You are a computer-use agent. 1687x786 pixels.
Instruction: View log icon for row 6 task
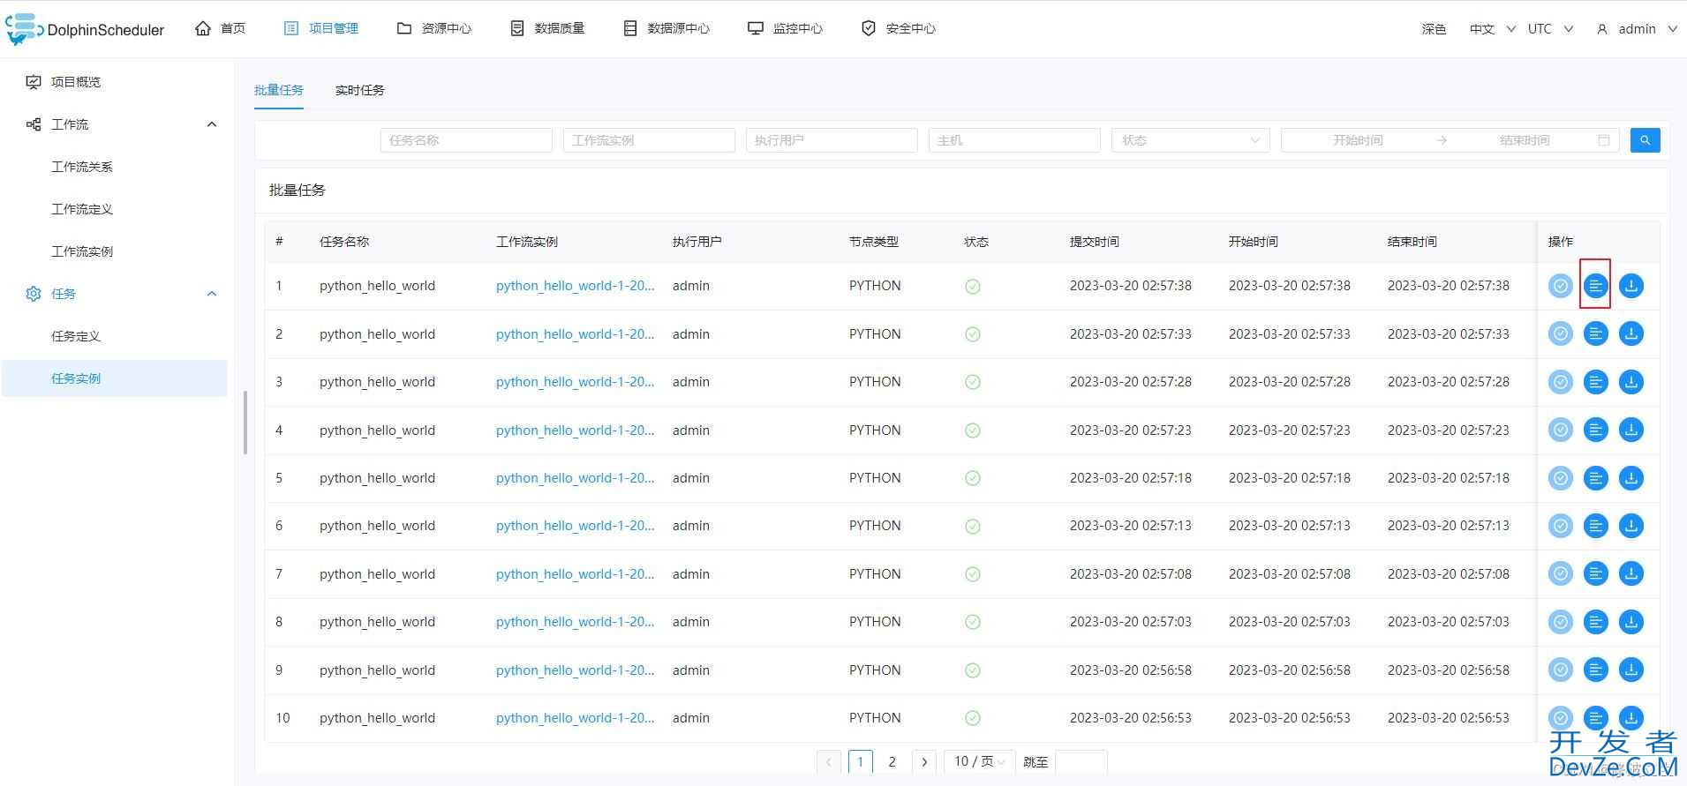click(x=1596, y=526)
